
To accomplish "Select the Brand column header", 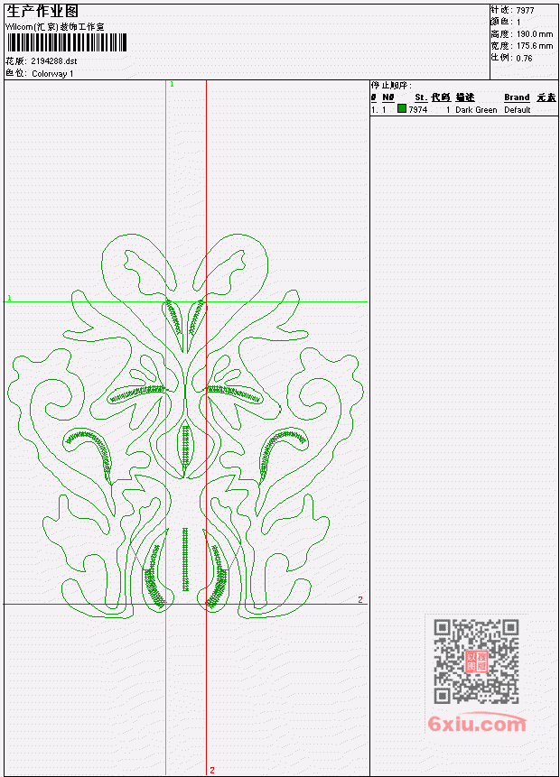I will pos(517,97).
